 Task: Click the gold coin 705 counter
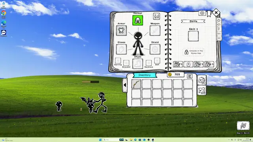(176, 75)
